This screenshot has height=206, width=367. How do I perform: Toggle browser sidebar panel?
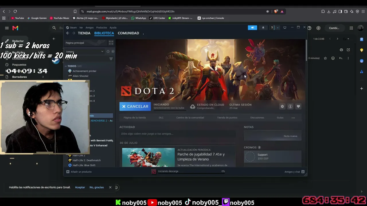click(340, 11)
